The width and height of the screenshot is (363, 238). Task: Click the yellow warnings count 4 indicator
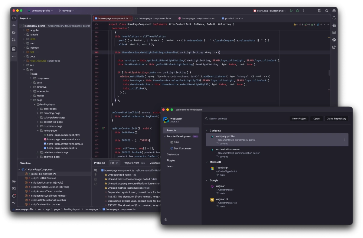coord(296,24)
